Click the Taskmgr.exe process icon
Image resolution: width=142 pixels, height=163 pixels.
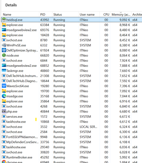(4, 71)
